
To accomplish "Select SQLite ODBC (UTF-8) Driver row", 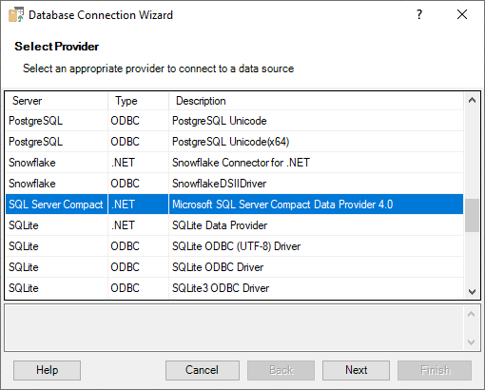I will click(234, 246).
